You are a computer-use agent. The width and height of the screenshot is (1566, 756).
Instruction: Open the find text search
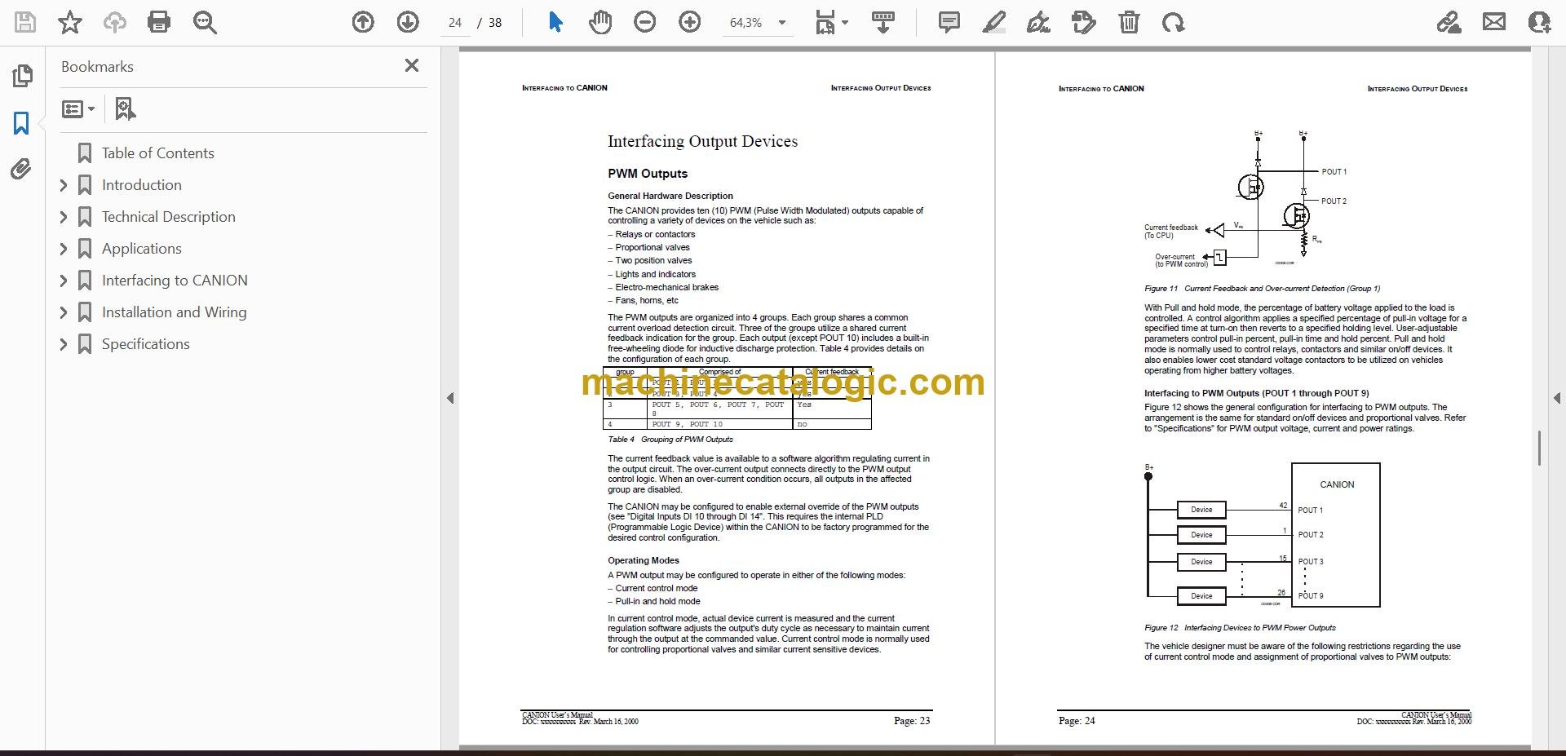coord(205,22)
